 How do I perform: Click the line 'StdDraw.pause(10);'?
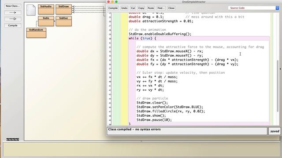pos(154,120)
